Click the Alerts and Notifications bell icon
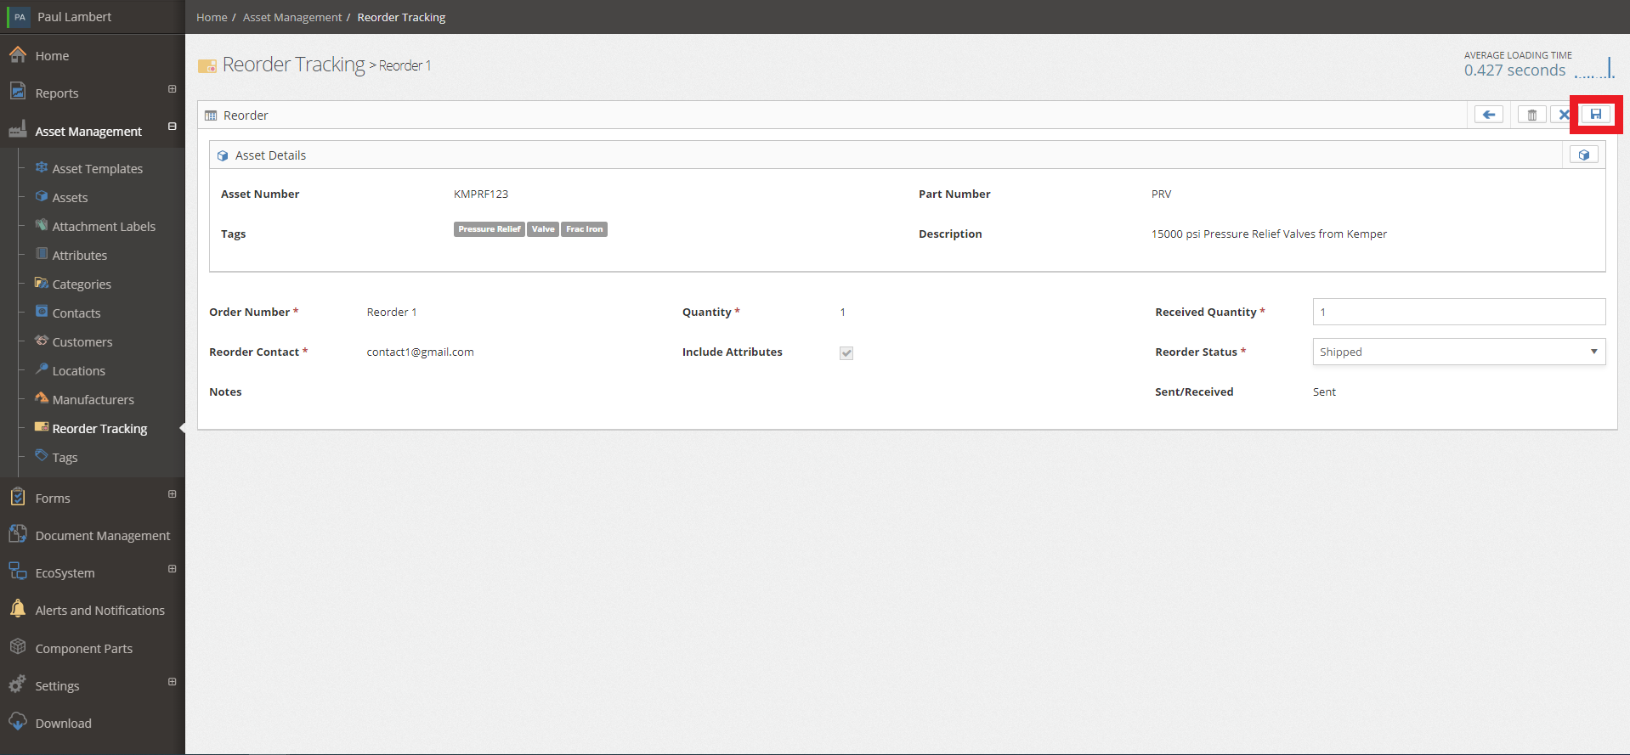 pyautogui.click(x=18, y=609)
